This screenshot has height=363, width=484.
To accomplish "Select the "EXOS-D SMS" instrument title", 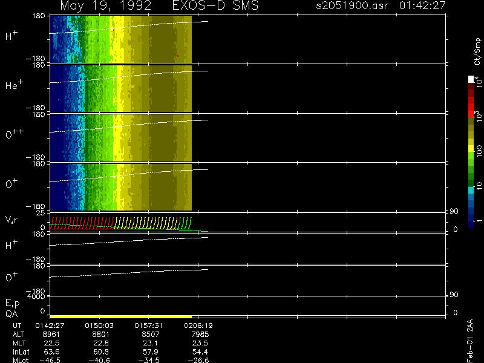I will coord(215,5).
